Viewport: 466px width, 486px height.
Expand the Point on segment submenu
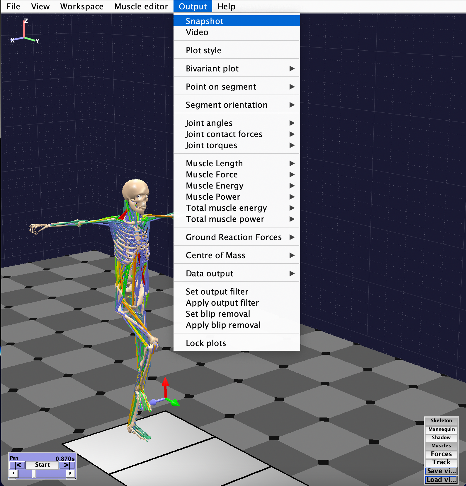237,87
